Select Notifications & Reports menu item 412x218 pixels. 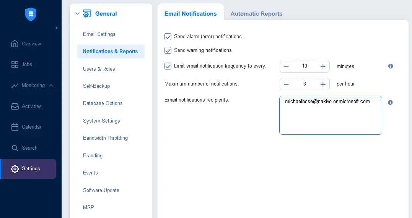110,52
